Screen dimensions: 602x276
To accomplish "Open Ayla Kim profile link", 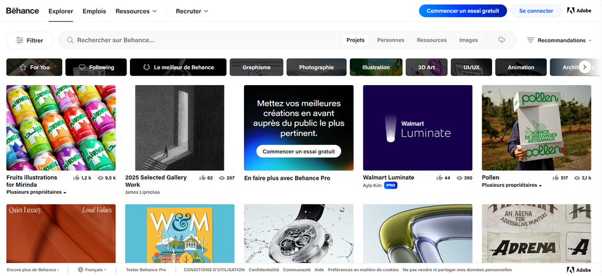I will point(372,186).
